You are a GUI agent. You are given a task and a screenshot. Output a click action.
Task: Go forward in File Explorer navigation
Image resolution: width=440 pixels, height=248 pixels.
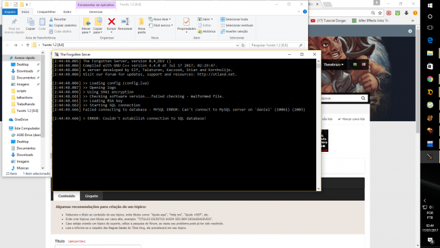[16, 45]
